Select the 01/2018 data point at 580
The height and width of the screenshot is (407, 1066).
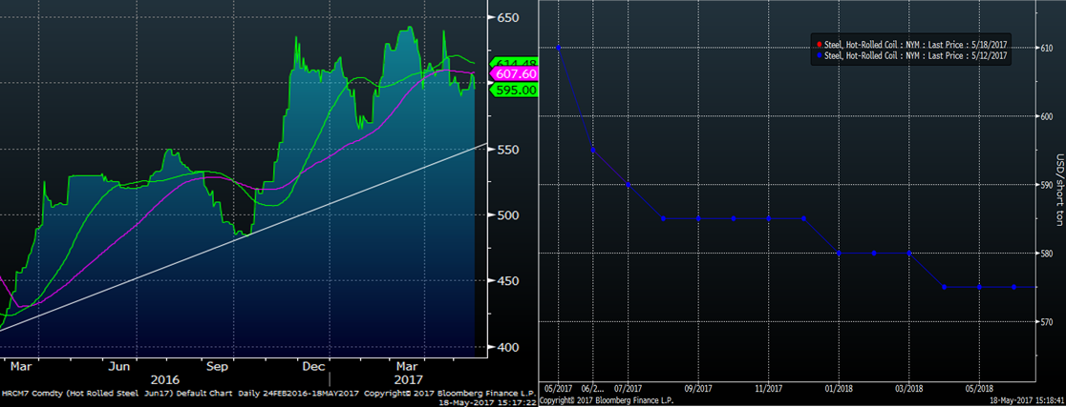[839, 253]
